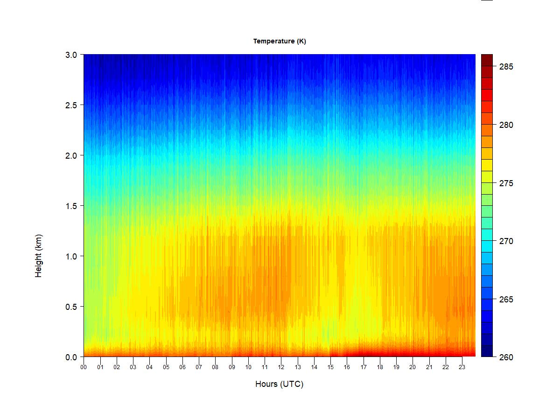Click the 'Hours (UTC)' x-axis label
The width and height of the screenshot is (560, 420).
(279, 384)
